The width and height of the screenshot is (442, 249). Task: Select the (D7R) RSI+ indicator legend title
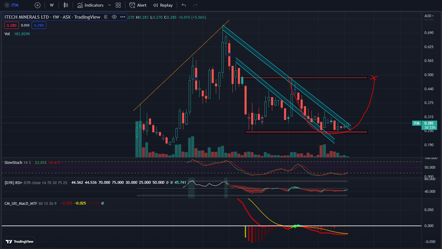coord(13,183)
